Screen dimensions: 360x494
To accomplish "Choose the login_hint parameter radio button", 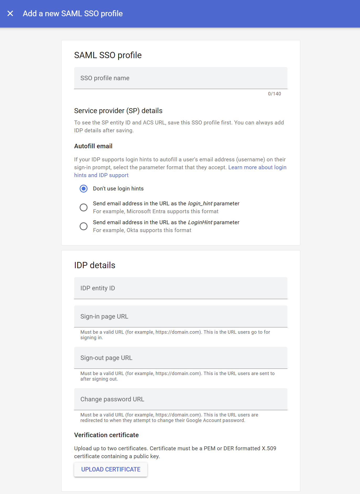I will (84, 207).
